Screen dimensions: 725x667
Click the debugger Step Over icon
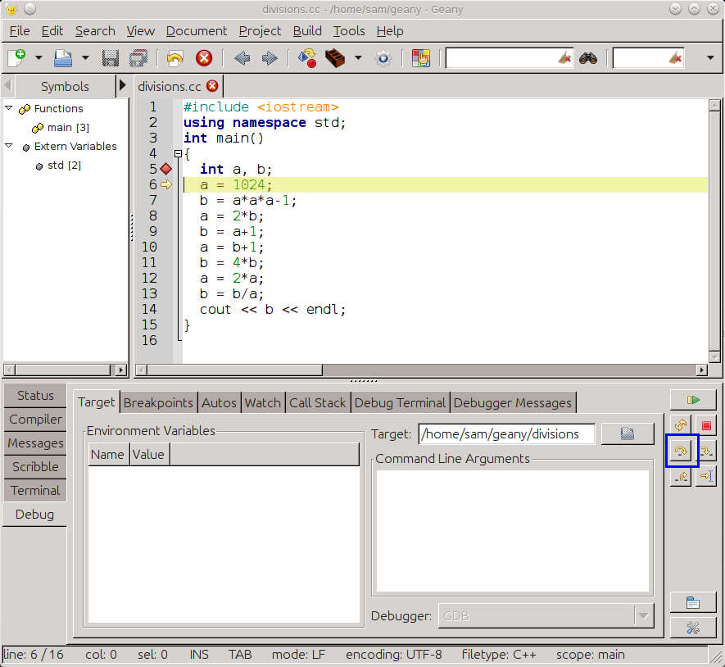(681, 451)
